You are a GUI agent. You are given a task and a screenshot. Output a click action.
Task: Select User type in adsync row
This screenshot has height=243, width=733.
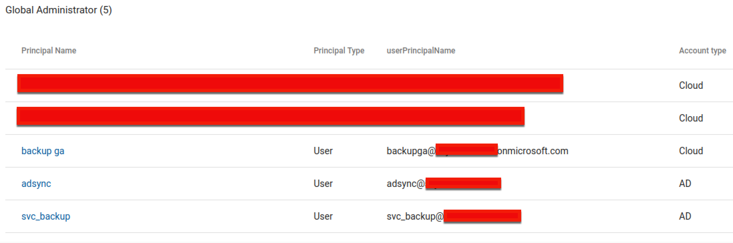[323, 184]
